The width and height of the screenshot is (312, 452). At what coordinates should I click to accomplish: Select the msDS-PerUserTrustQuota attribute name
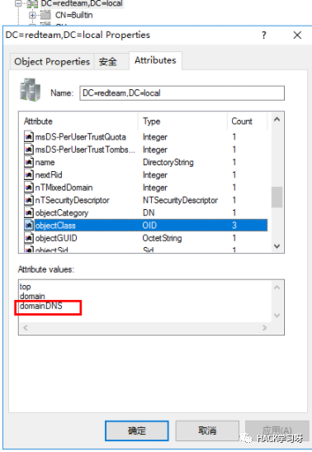[81, 136]
